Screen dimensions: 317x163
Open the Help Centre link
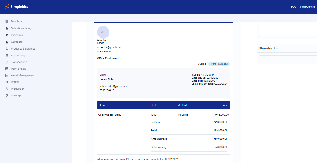point(308,7)
